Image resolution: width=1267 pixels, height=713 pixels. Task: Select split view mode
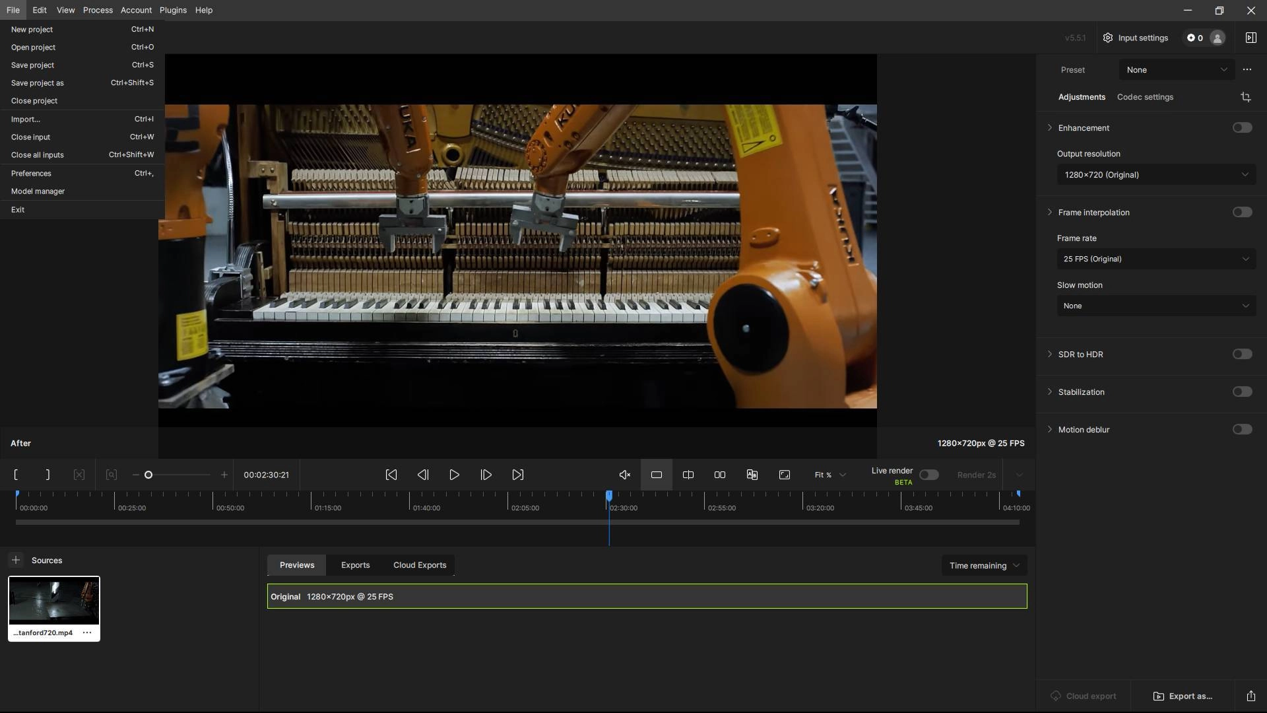(688, 475)
